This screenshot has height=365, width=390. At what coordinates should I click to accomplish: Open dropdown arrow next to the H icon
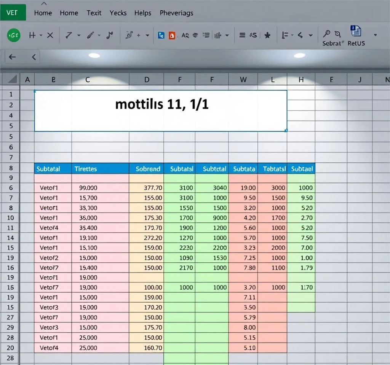(41, 35)
